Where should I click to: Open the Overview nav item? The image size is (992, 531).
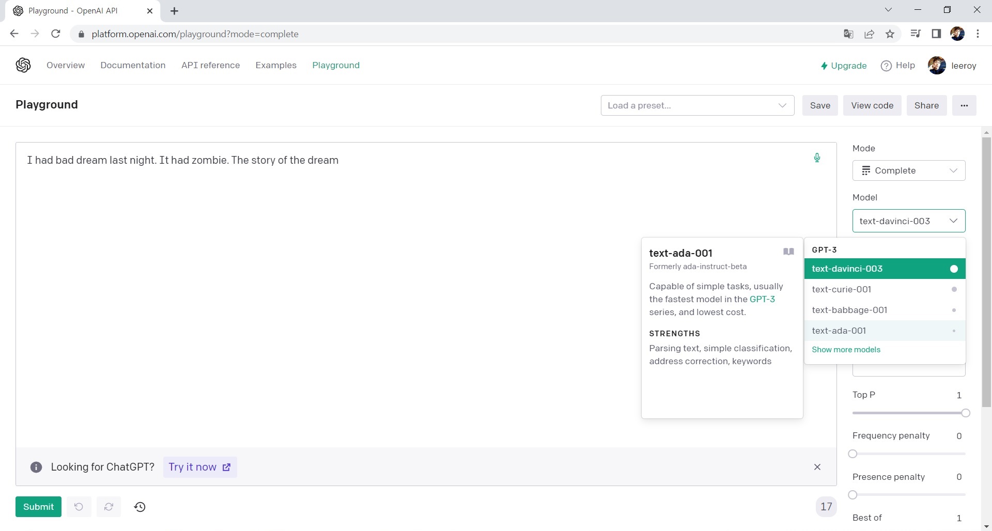pos(66,65)
